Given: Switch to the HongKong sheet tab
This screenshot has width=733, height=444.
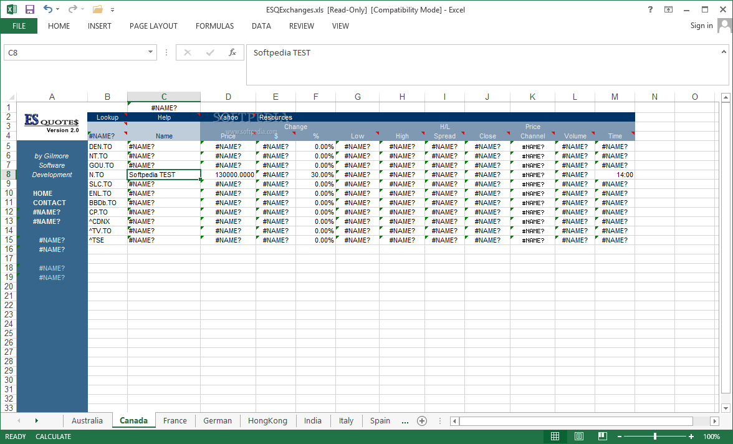Looking at the screenshot, I should pos(267,420).
